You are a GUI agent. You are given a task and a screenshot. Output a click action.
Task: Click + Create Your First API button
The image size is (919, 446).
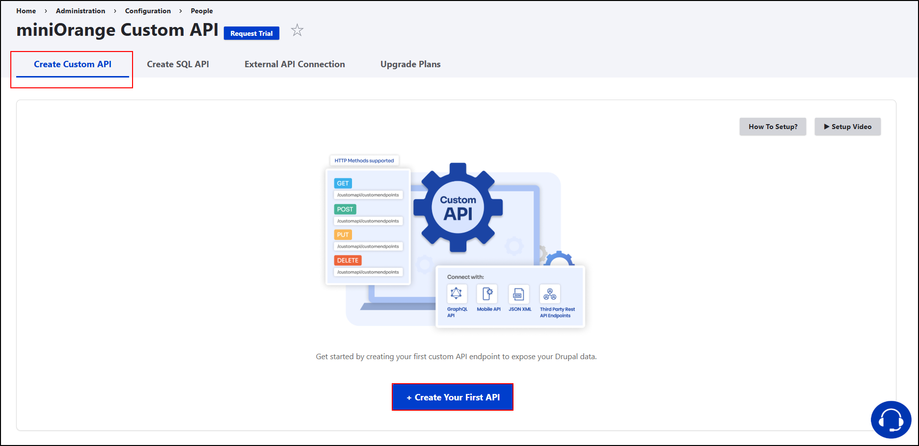(x=453, y=397)
